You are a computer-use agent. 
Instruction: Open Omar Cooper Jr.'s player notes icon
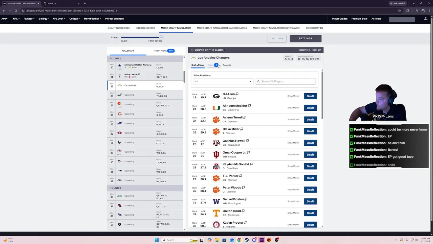[248, 152]
